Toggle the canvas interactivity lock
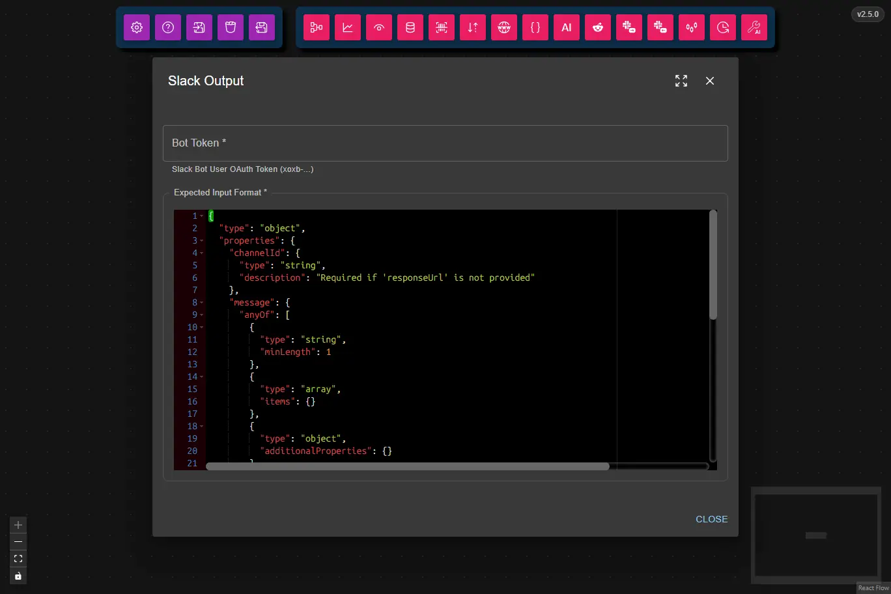Image resolution: width=891 pixels, height=594 pixels. (18, 576)
